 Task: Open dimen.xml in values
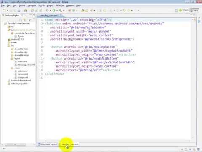click(x=21, y=74)
